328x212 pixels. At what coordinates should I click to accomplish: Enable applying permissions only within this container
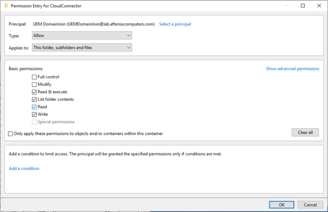point(10,133)
